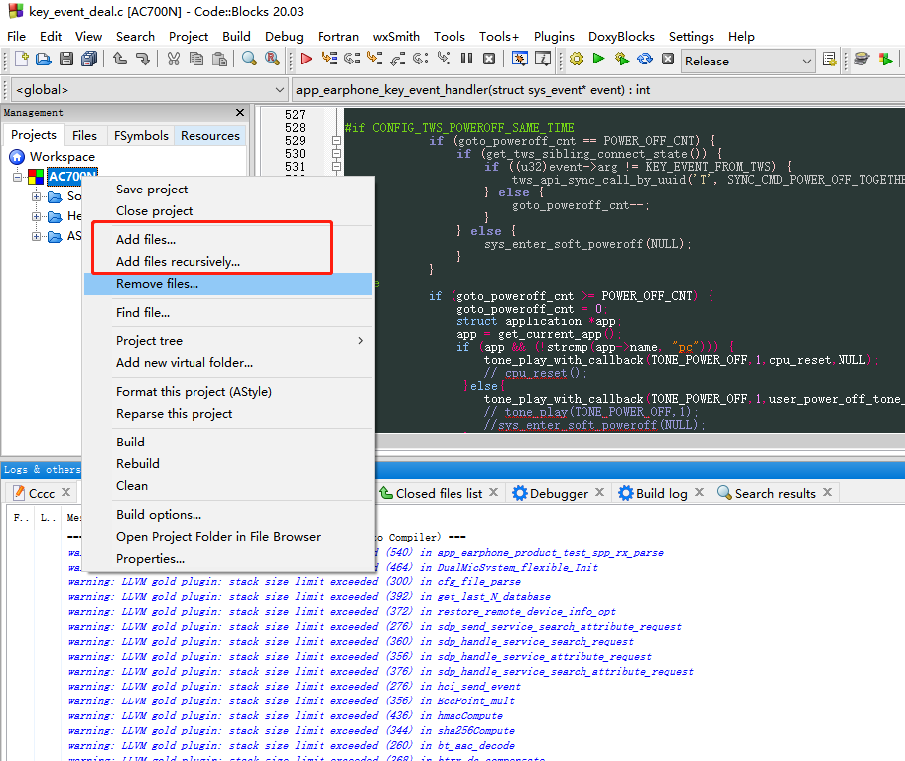Open Replace with the magnifier R icon
Screen dimensions: 905x761
coord(272,59)
